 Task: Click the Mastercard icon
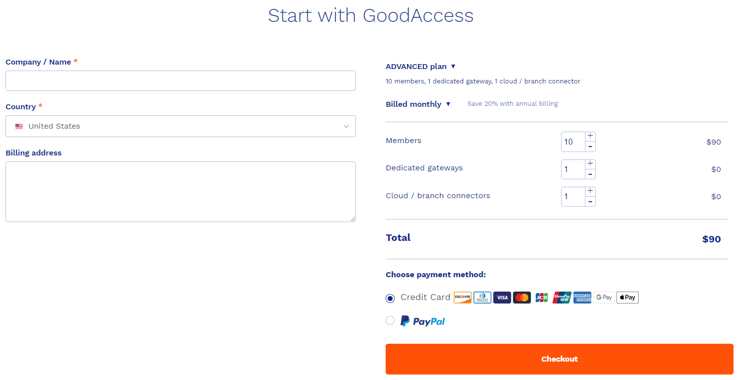tap(522, 298)
